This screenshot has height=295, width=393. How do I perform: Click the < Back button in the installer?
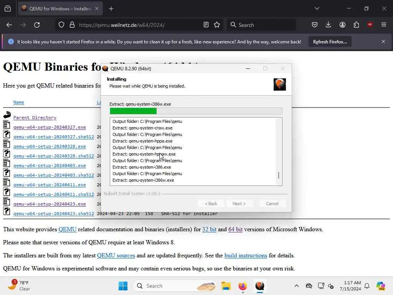(211, 204)
